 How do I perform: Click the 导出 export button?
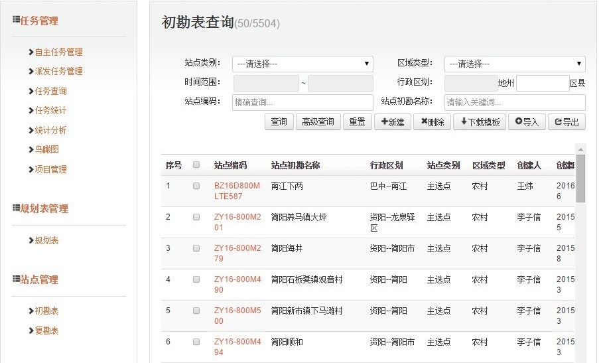pos(566,122)
